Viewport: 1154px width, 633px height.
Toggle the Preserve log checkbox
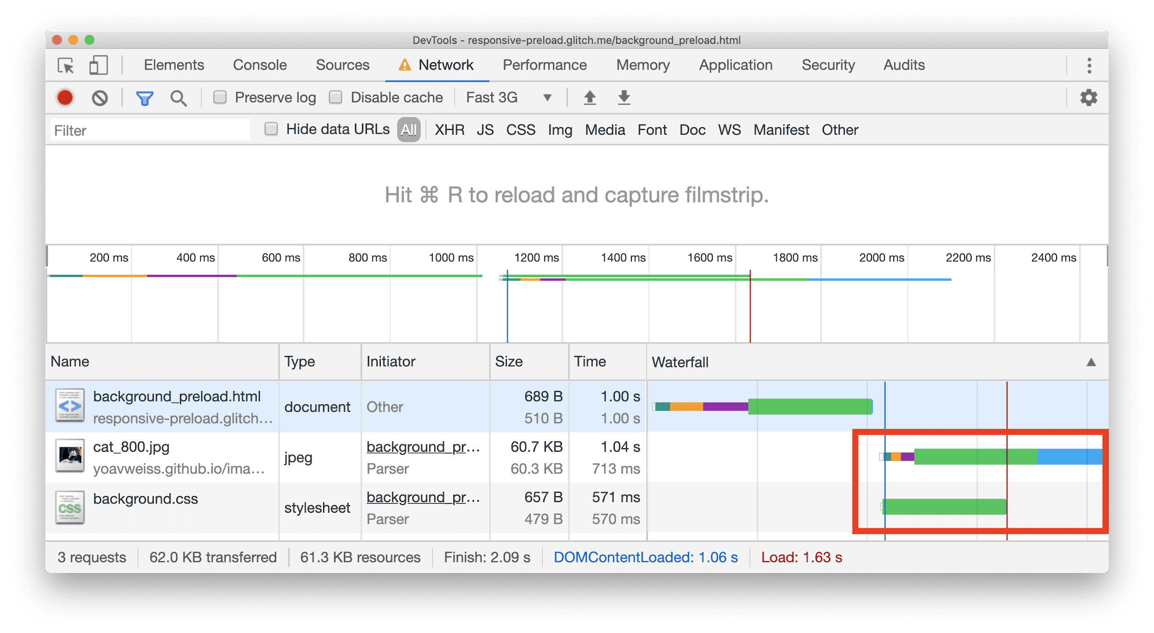click(x=218, y=97)
